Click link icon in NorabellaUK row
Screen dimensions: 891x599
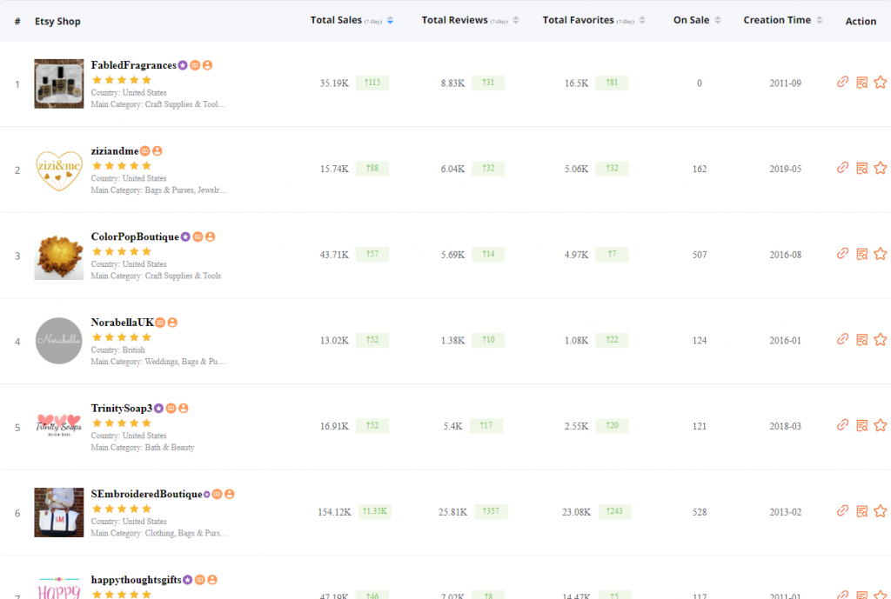[x=842, y=339]
